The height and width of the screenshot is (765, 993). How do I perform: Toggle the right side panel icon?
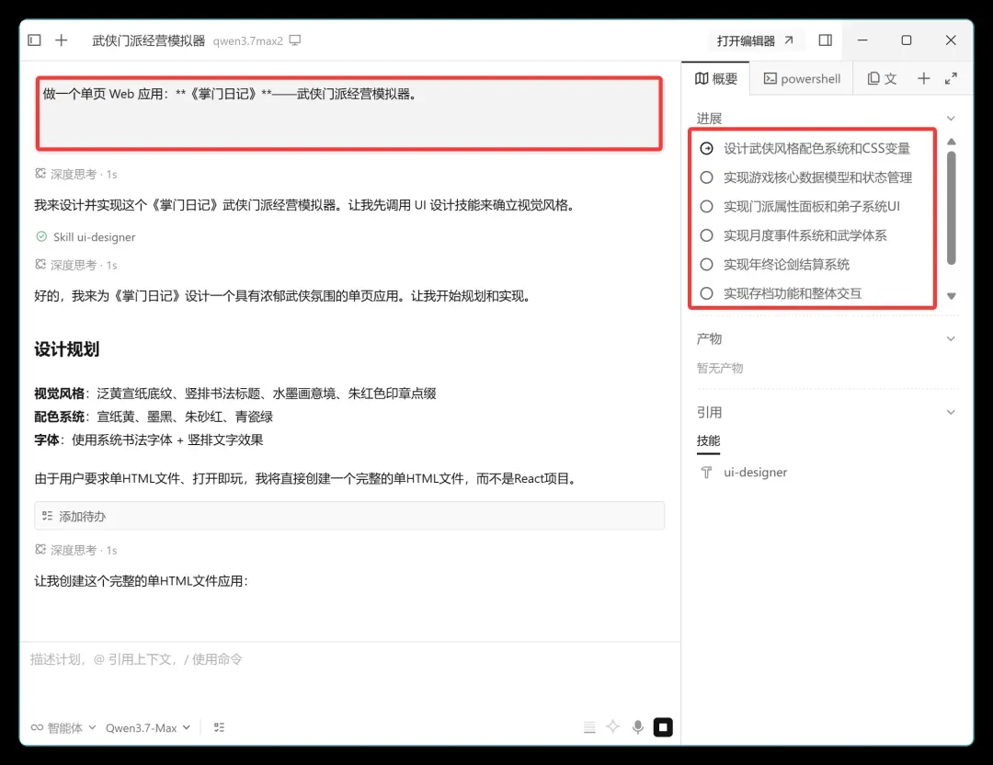(x=825, y=40)
